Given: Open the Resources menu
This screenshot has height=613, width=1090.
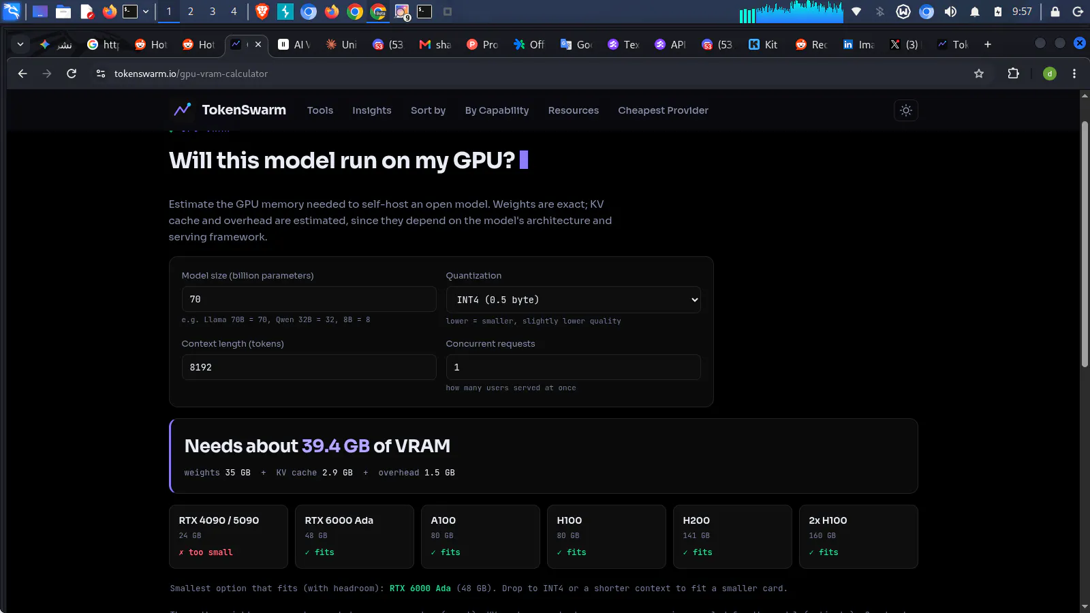Looking at the screenshot, I should (573, 110).
